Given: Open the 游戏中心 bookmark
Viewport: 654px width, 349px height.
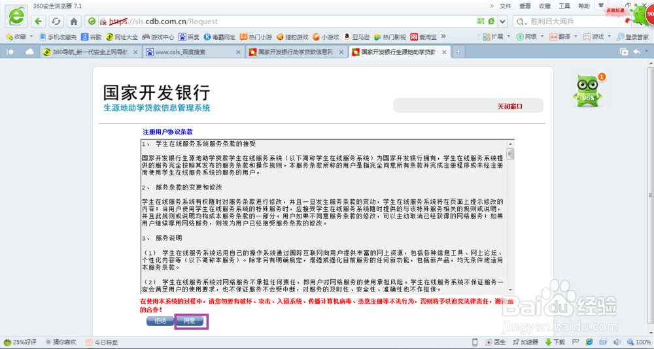Looking at the screenshot, I should (158, 37).
